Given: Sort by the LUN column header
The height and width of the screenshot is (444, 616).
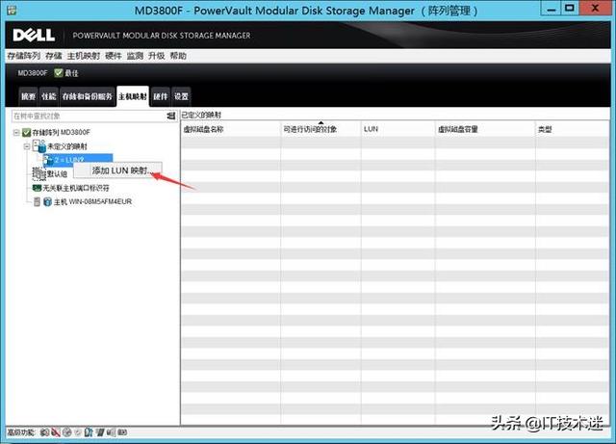Looking at the screenshot, I should 398,129.
